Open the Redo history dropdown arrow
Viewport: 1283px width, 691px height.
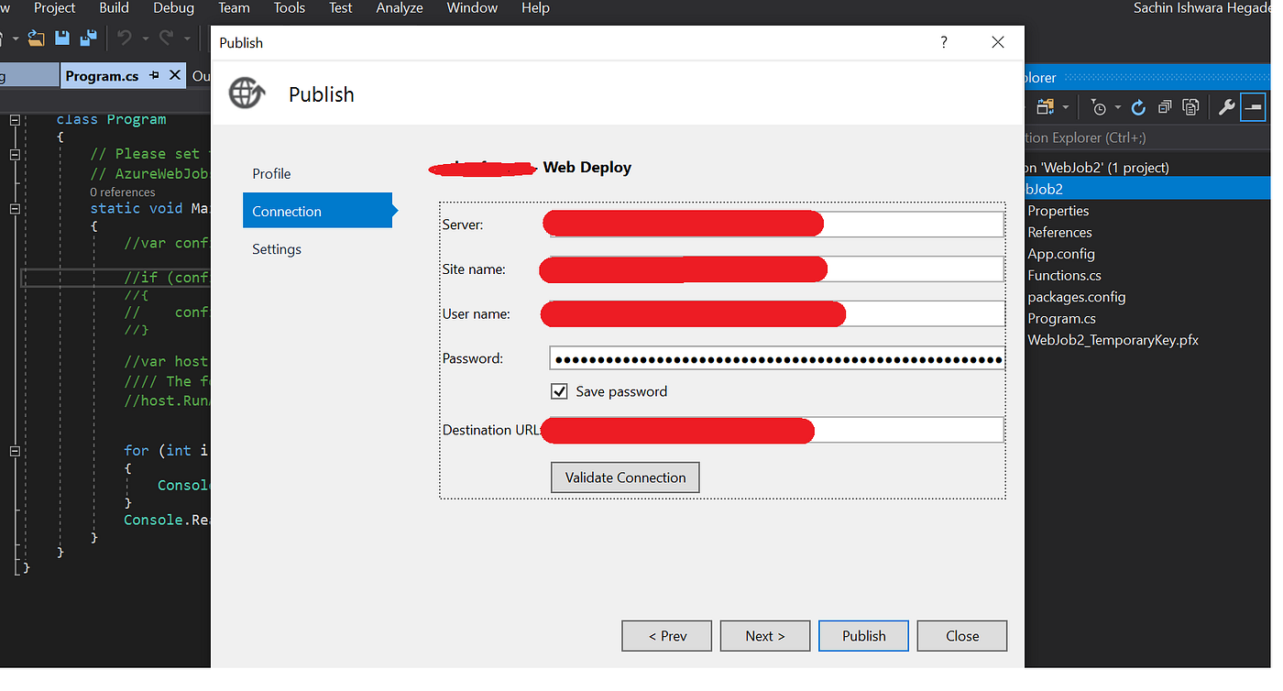pos(187,38)
